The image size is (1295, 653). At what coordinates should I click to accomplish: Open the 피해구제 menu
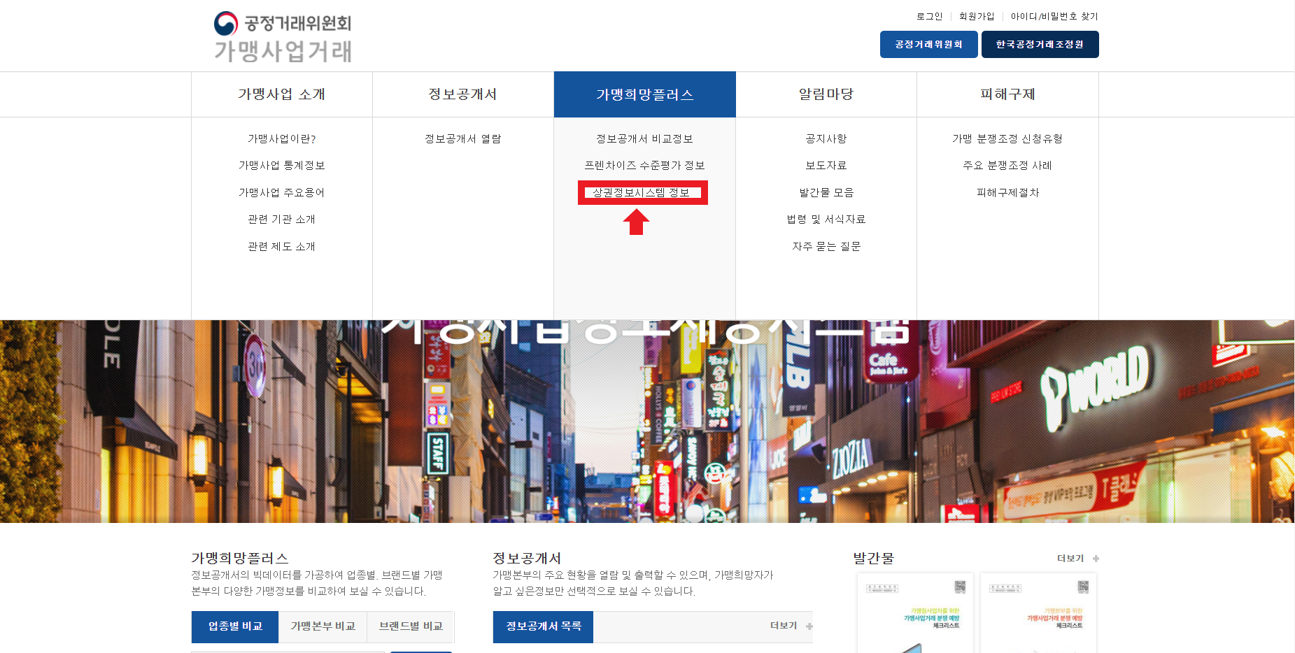[1007, 94]
